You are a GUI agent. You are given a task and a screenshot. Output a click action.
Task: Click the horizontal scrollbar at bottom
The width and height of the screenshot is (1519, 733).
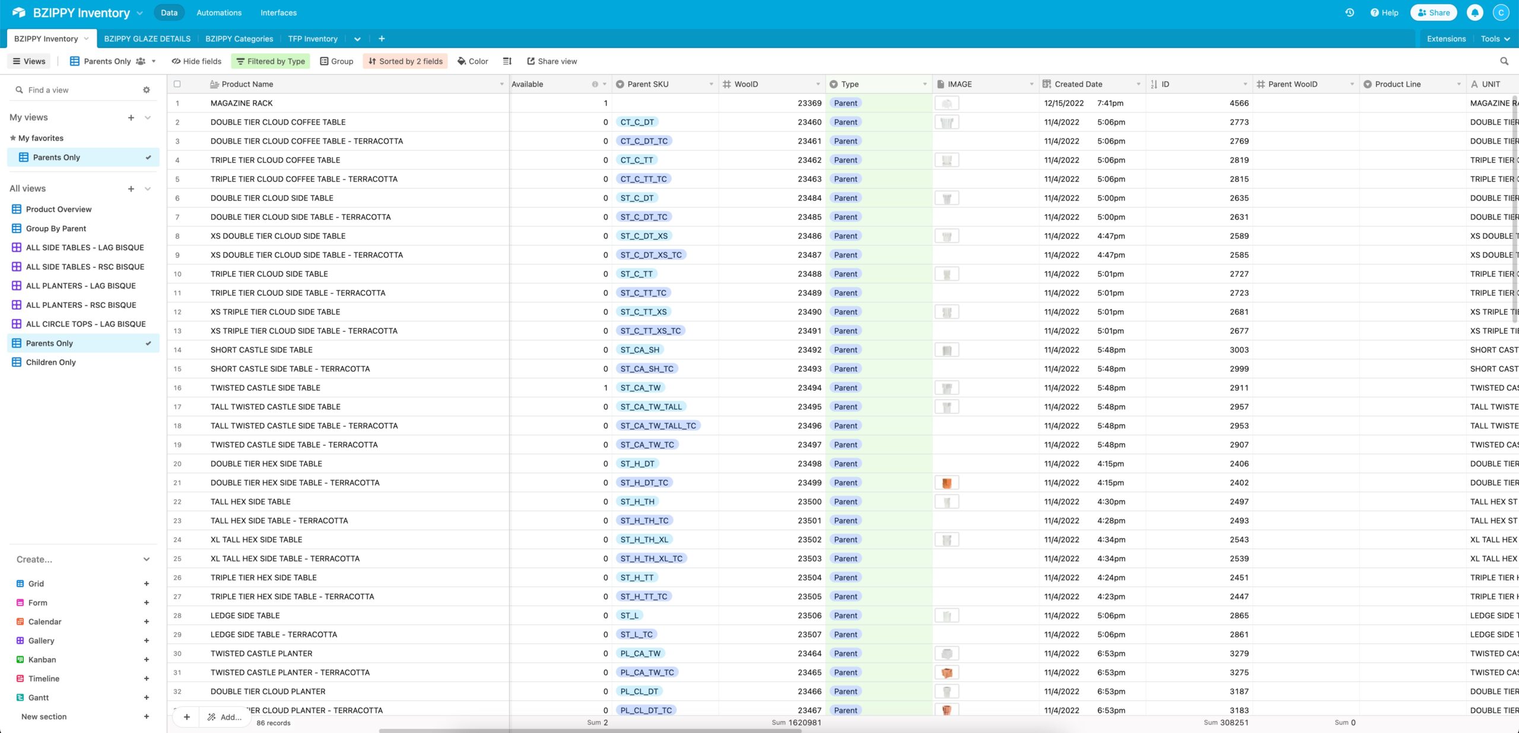tap(590, 731)
